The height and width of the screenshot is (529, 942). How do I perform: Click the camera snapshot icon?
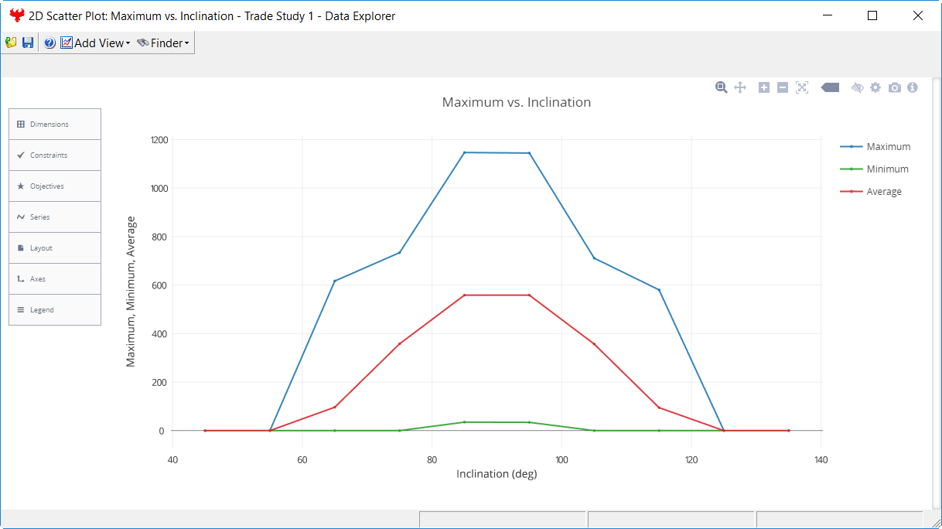pyautogui.click(x=895, y=87)
